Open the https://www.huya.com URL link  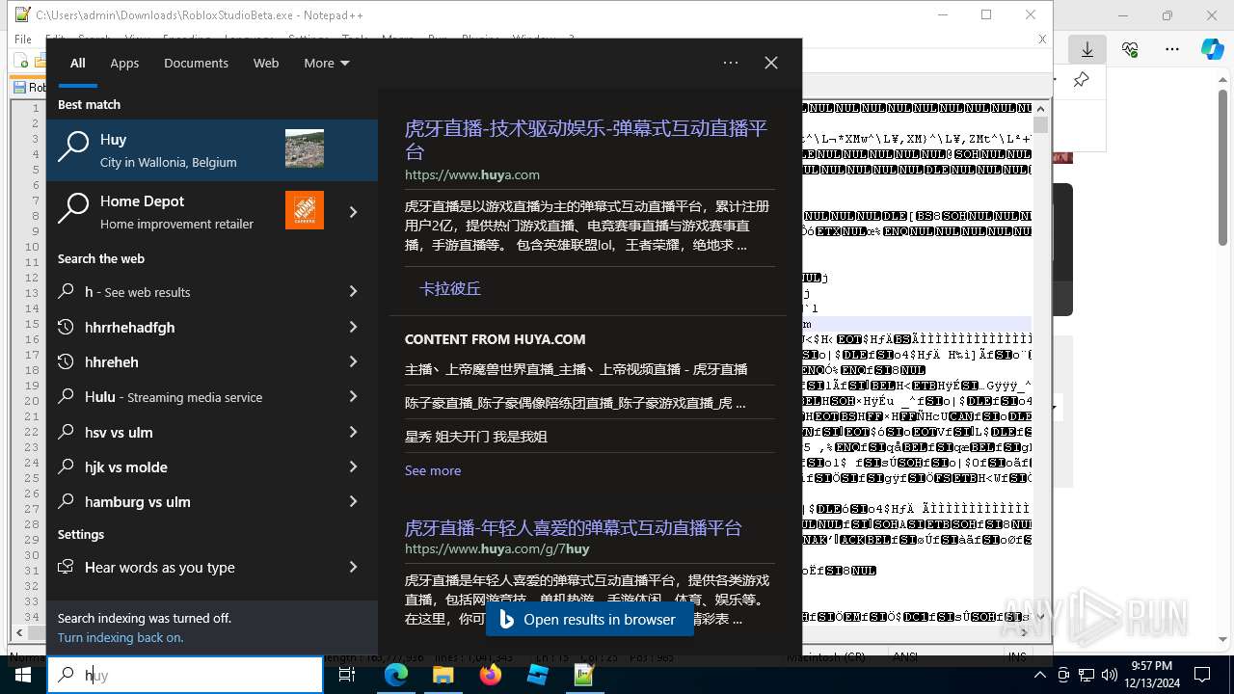coord(472,174)
